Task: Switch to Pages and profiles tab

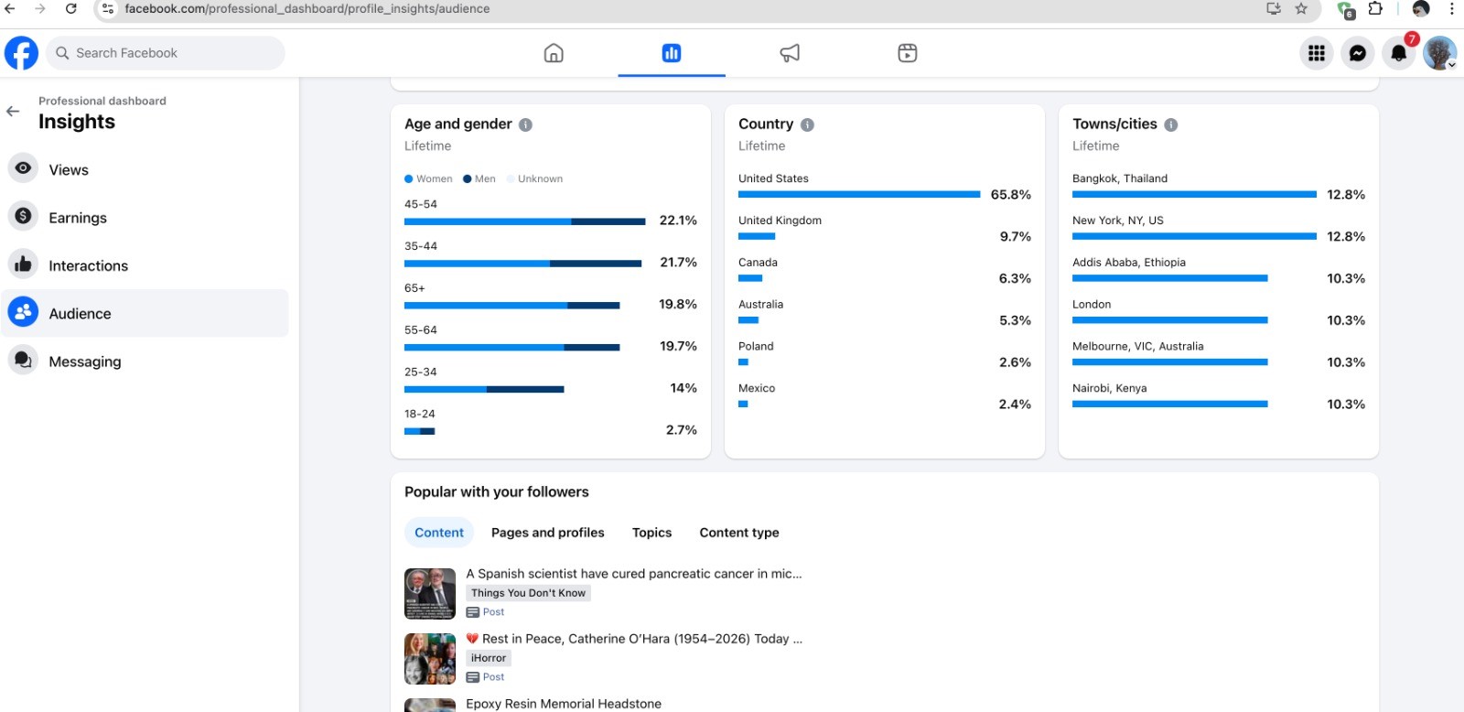Action: (x=547, y=533)
